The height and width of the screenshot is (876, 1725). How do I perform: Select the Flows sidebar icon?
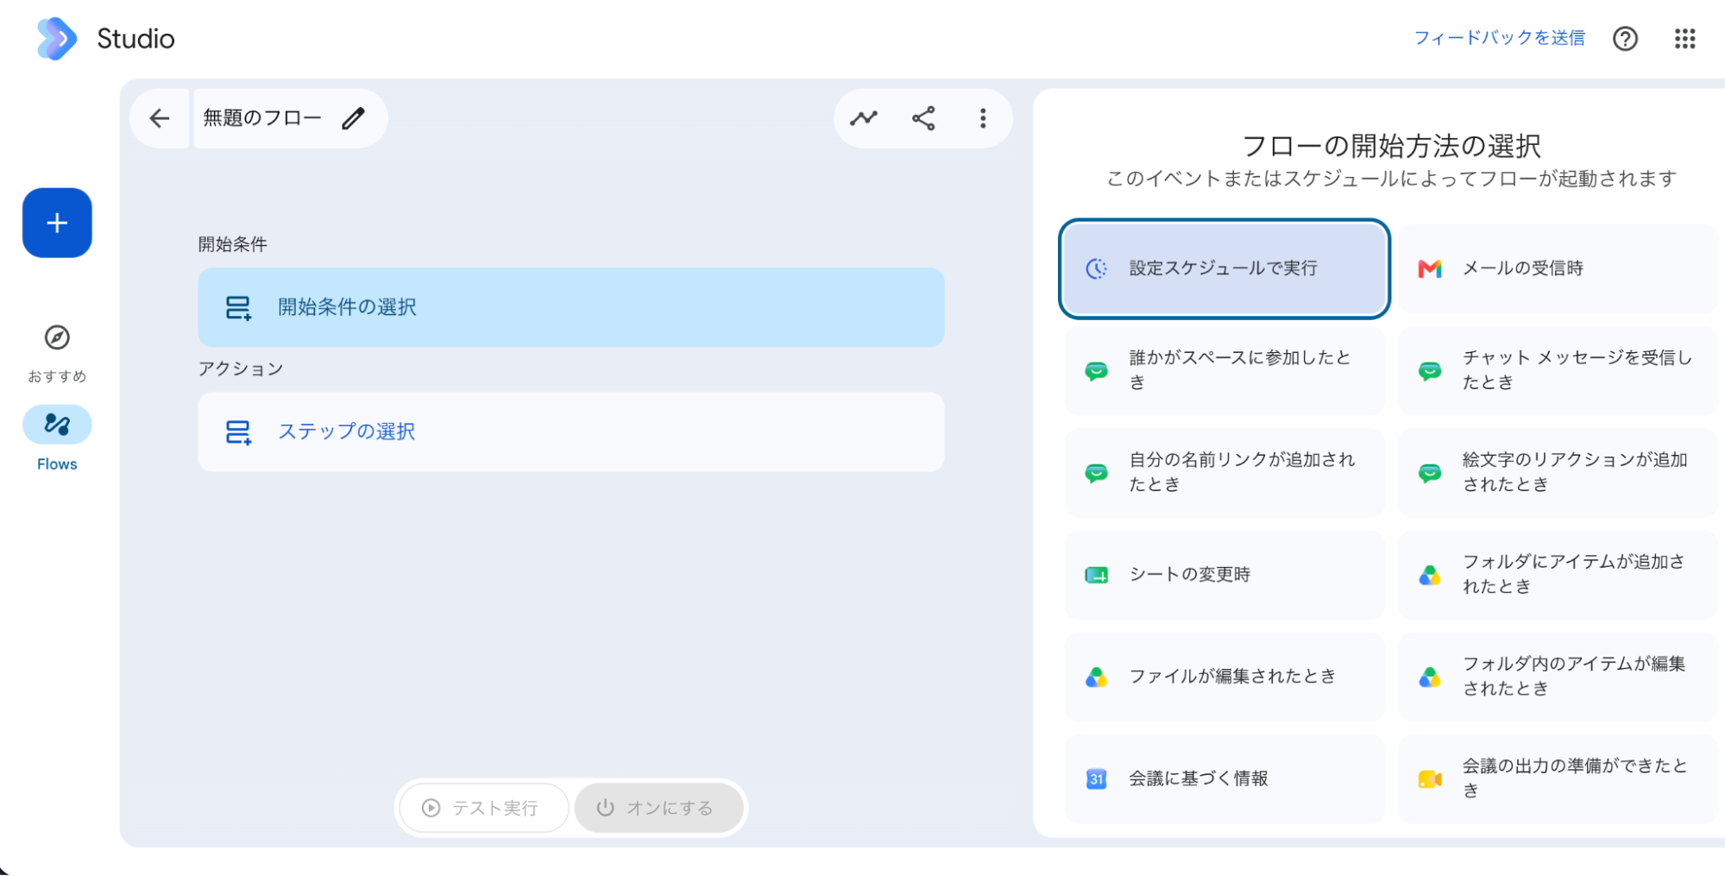(57, 425)
